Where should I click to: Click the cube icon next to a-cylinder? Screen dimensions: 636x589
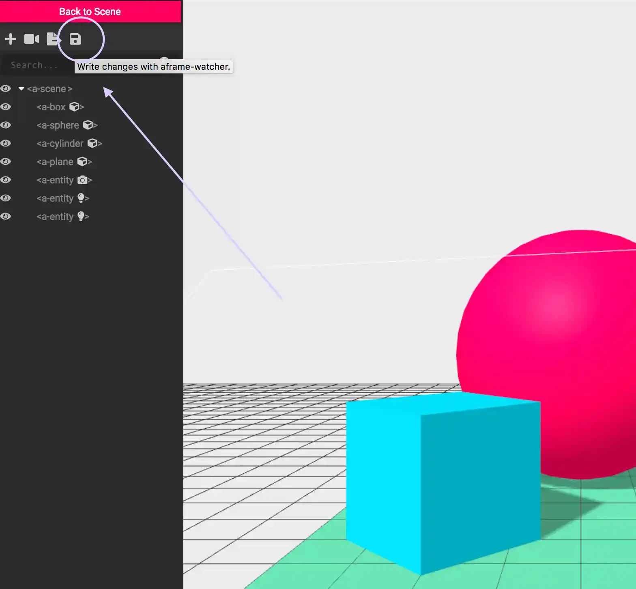[x=92, y=143]
